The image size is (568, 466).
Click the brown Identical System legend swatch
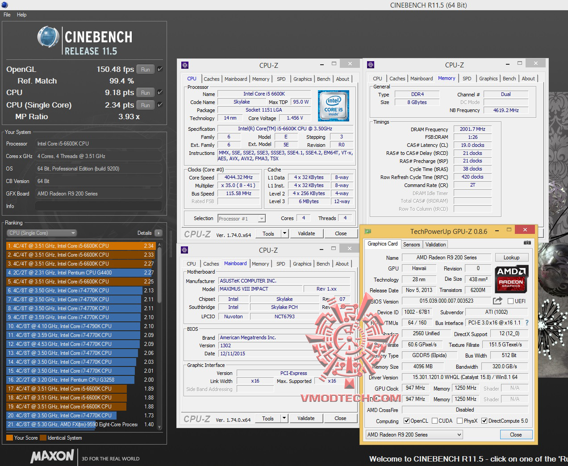tap(43, 438)
